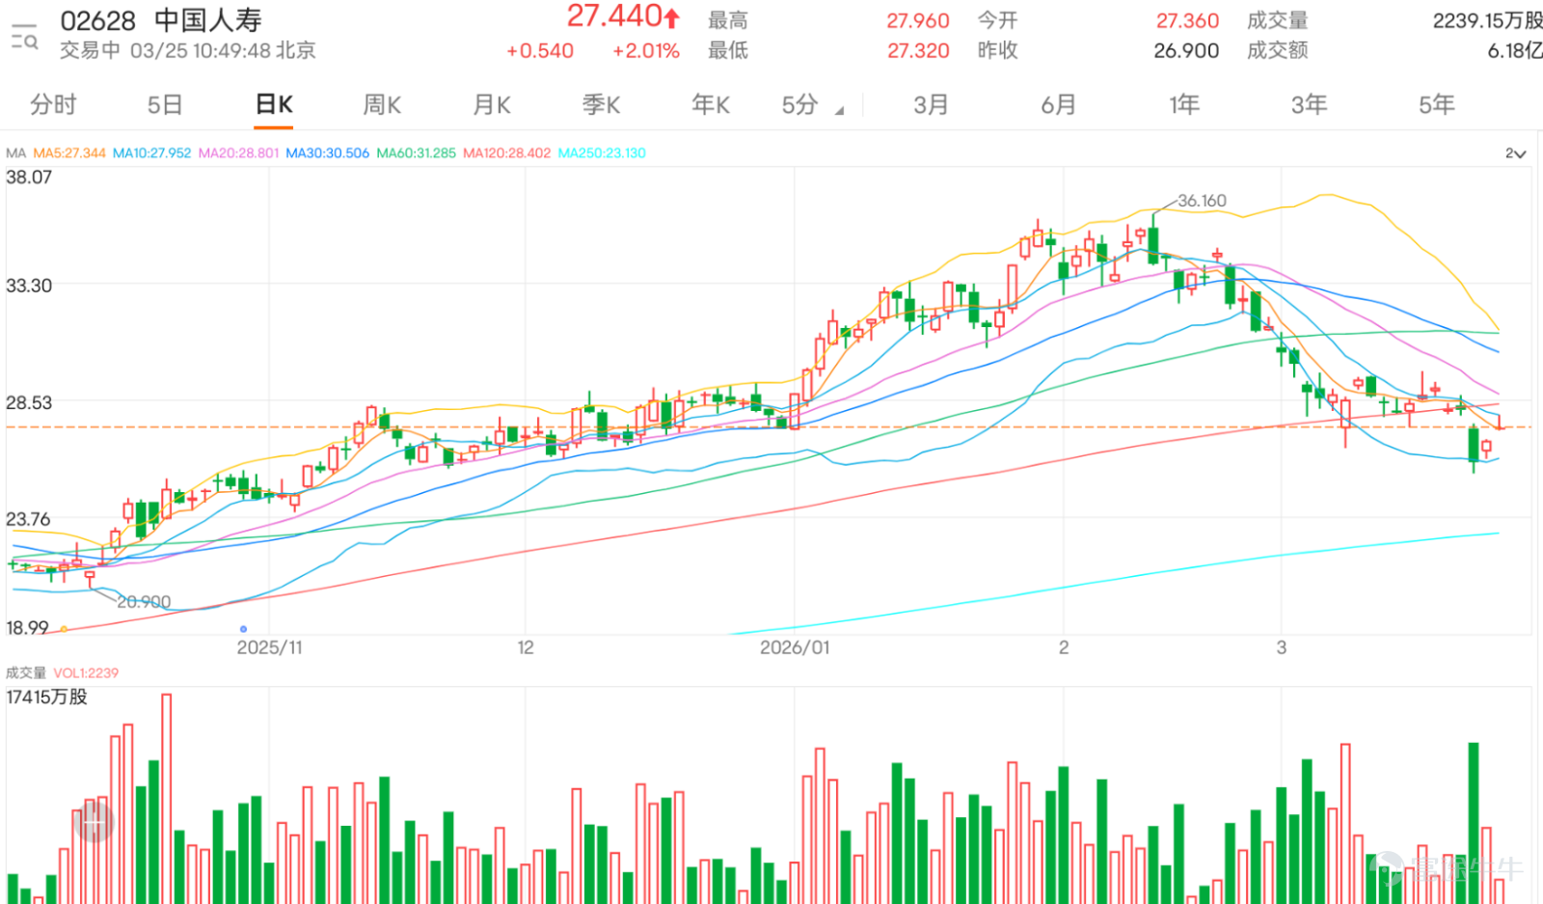
Task: Click the 成交量 value 2239.15万股
Action: click(1487, 20)
